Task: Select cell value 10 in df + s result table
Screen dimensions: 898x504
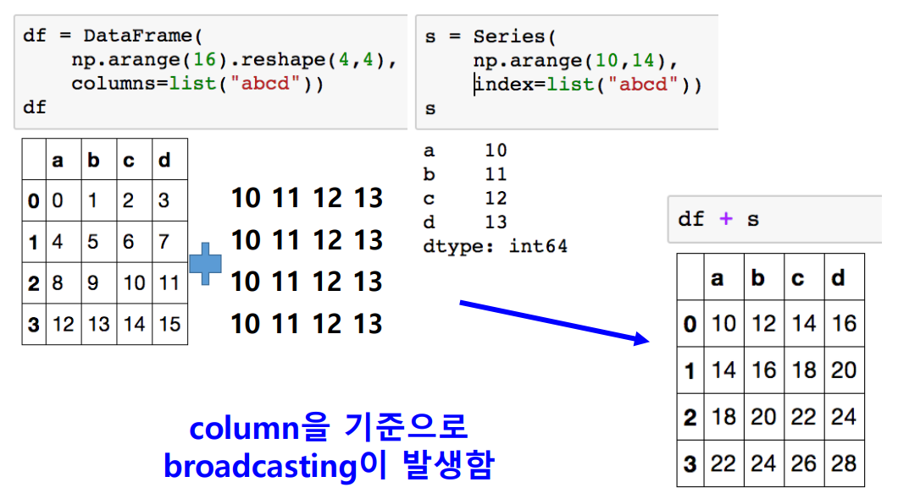Action: click(723, 323)
